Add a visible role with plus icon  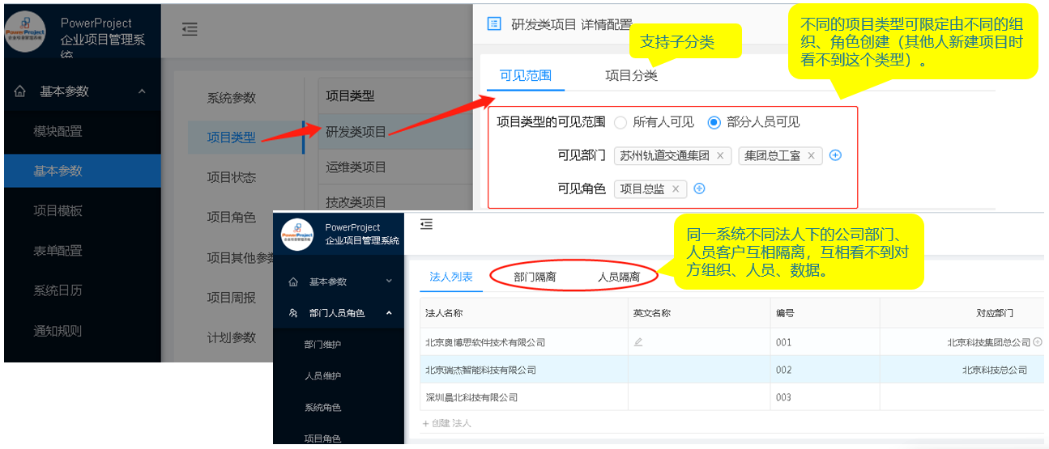tap(700, 188)
